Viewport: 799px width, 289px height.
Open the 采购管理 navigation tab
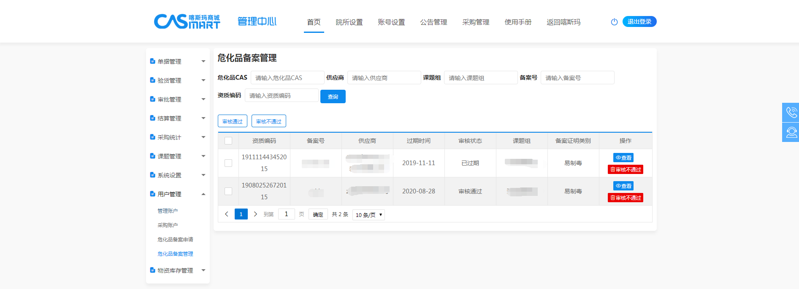(476, 22)
